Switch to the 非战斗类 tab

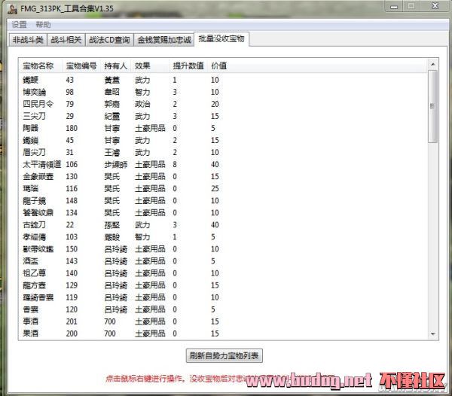(x=28, y=40)
